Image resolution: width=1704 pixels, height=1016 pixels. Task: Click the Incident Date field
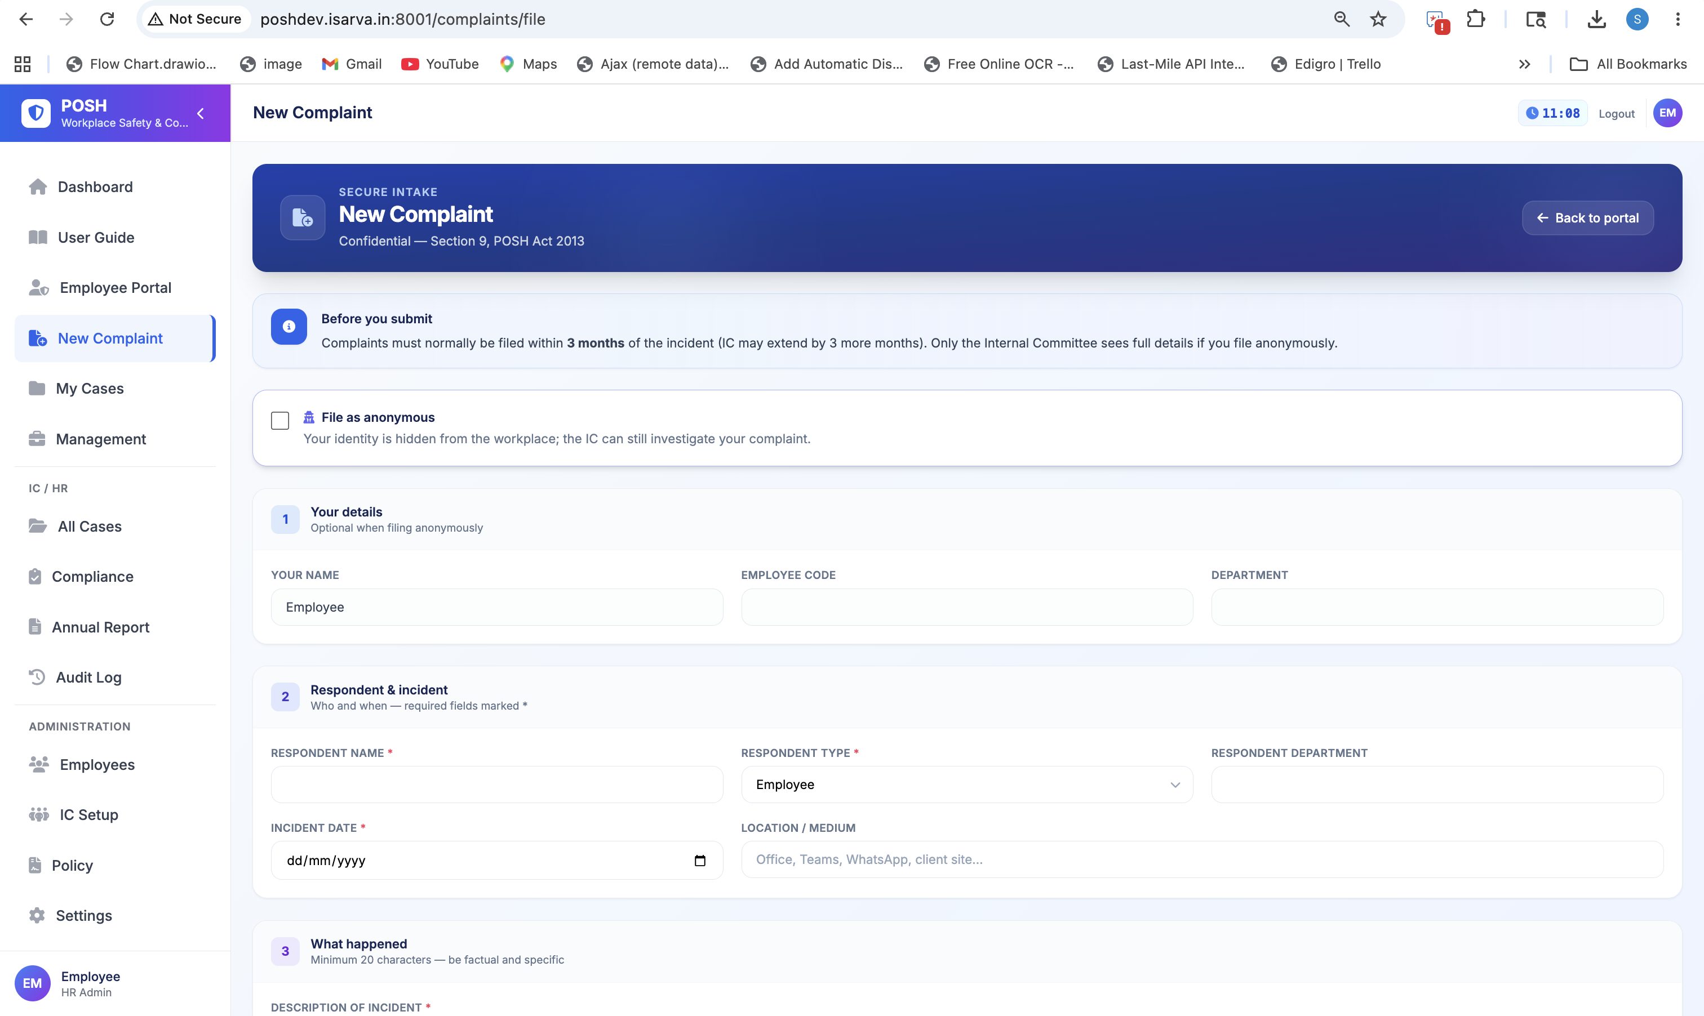click(497, 860)
